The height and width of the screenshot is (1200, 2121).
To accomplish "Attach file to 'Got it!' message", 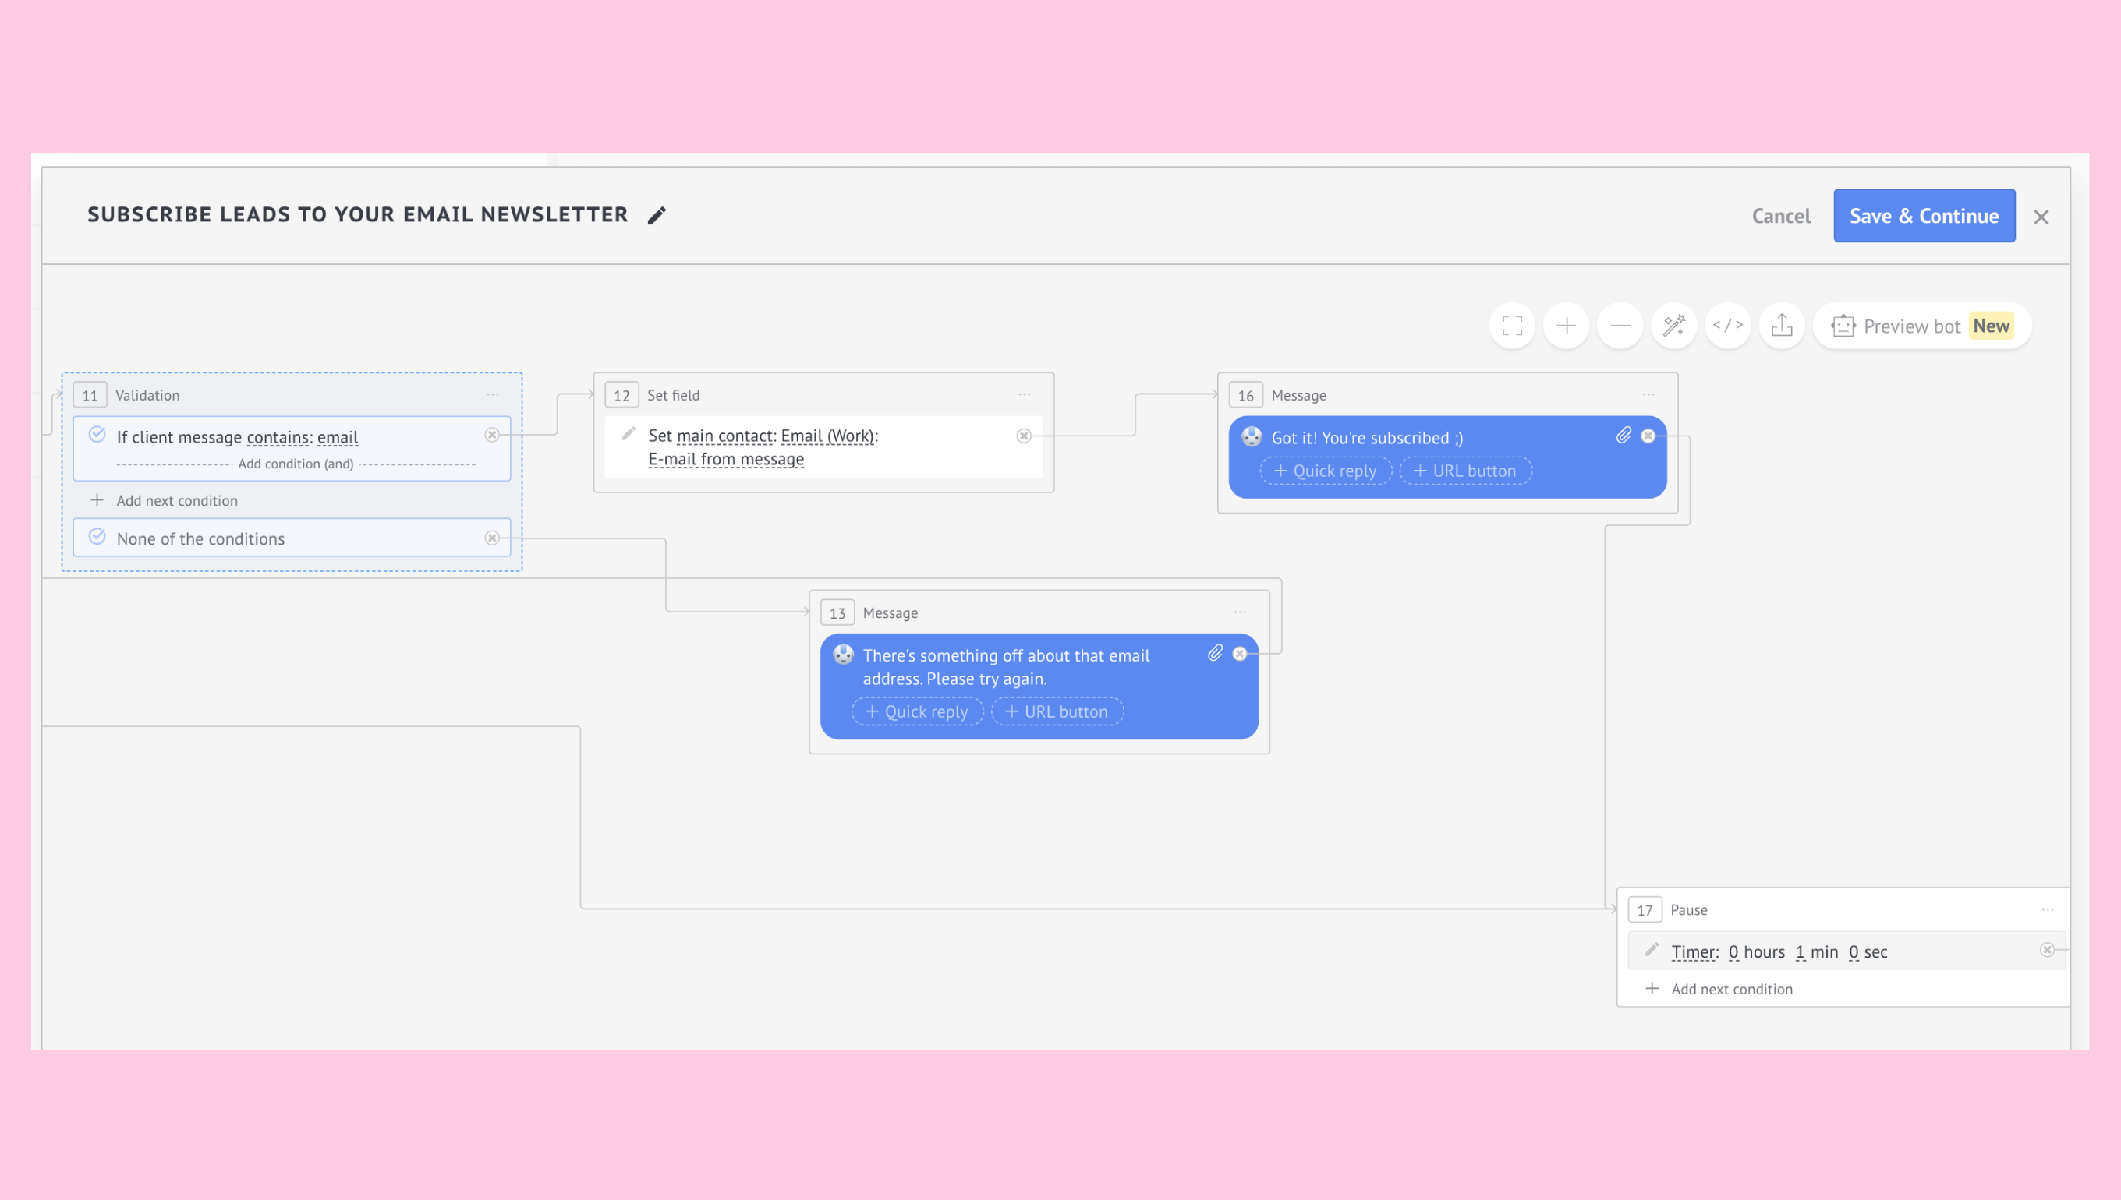I will click(1624, 435).
